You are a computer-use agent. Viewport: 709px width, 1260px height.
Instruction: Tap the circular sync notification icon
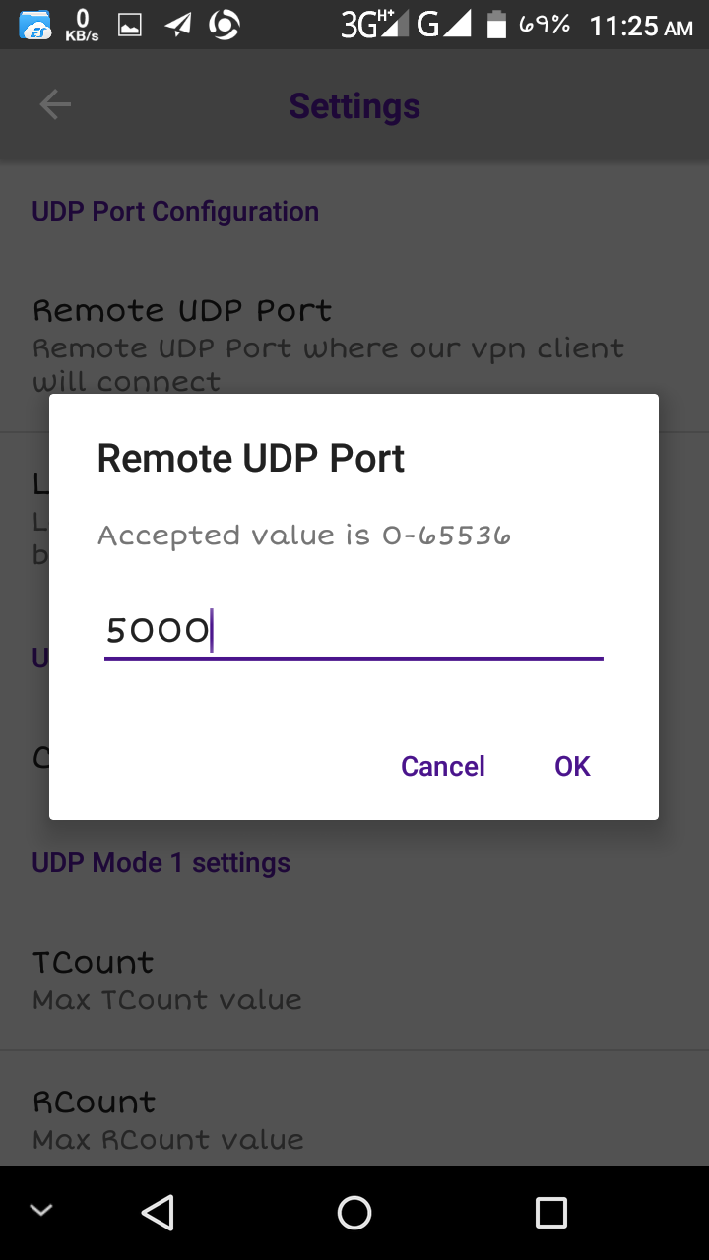click(225, 25)
